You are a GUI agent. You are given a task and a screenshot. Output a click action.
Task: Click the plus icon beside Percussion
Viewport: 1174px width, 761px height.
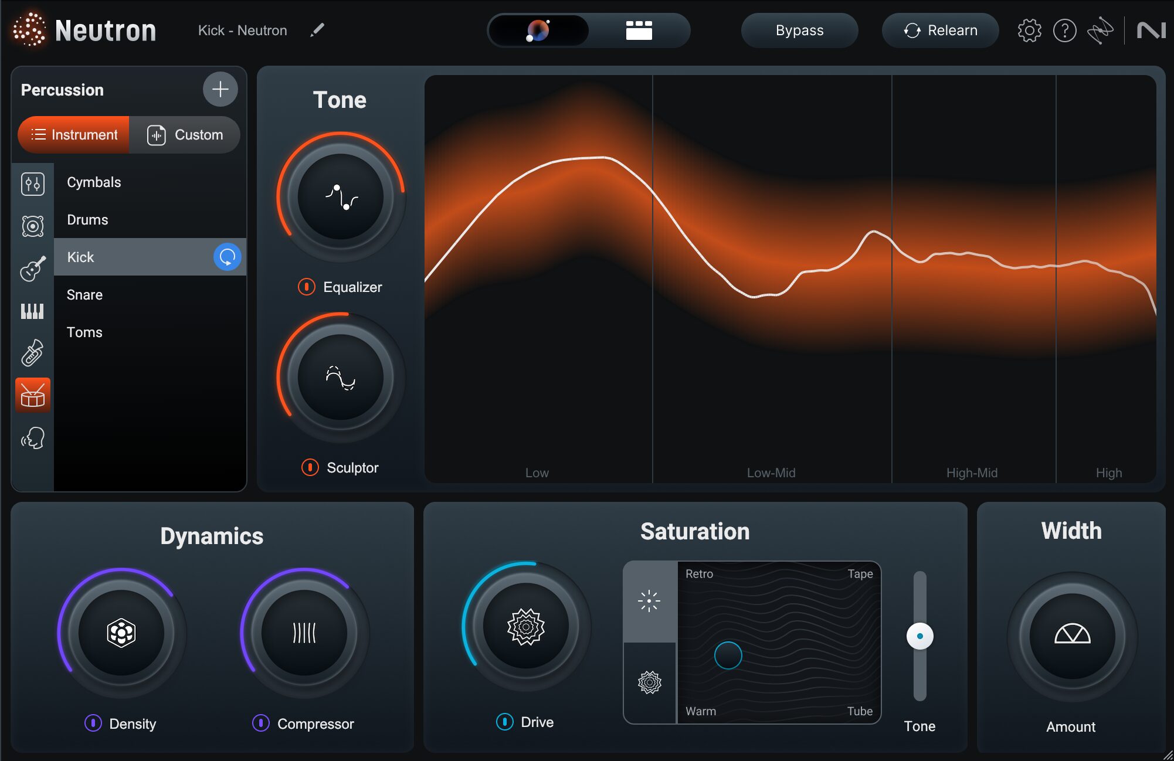pos(220,89)
